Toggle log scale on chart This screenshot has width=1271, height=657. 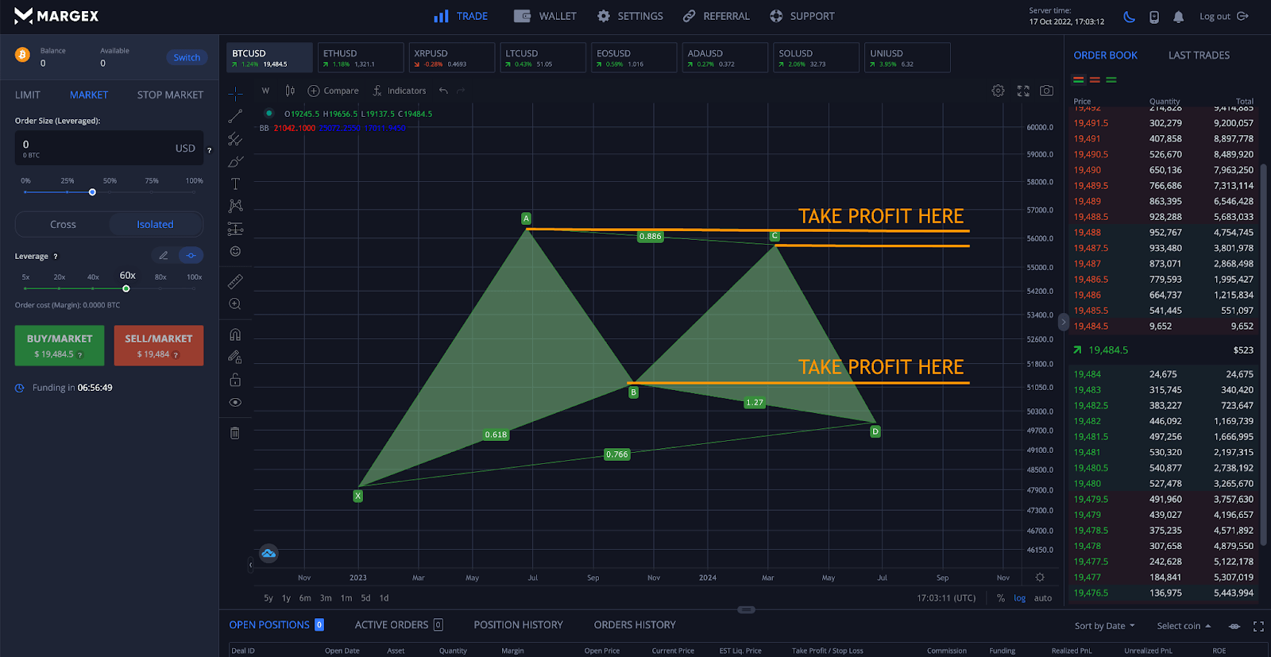coord(1019,598)
